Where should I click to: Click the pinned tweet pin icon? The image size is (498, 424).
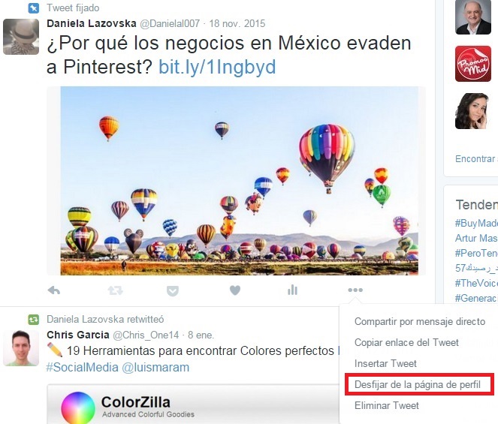[34, 8]
